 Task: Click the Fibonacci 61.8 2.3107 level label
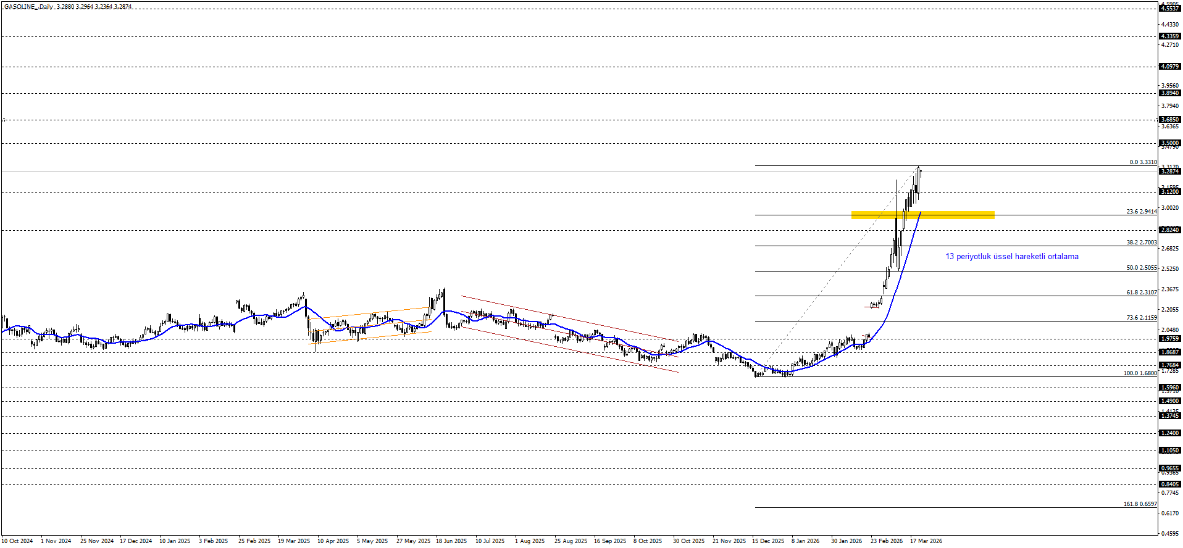coord(1141,293)
